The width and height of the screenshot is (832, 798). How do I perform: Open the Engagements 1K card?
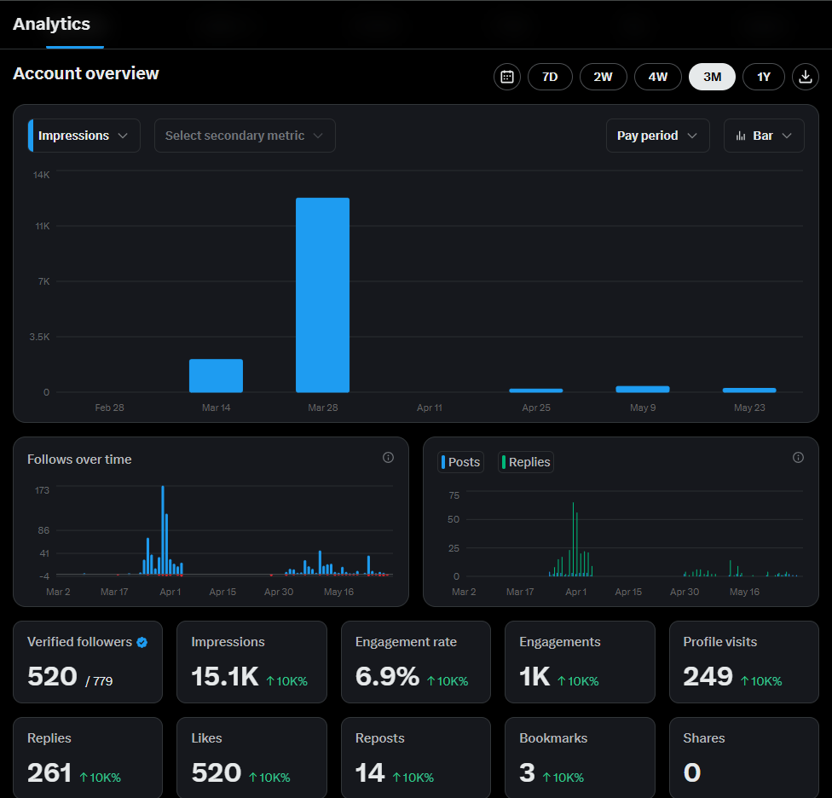coord(580,662)
